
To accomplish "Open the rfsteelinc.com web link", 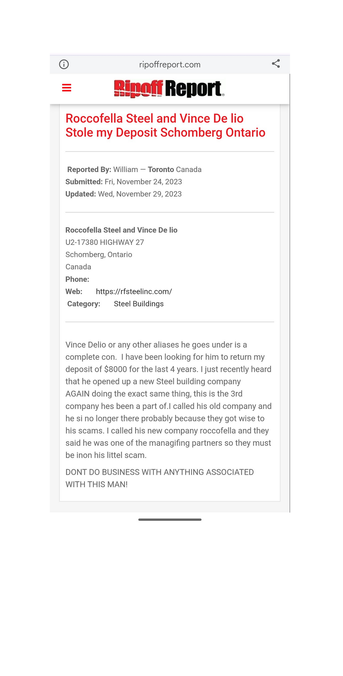I will pyautogui.click(x=134, y=291).
